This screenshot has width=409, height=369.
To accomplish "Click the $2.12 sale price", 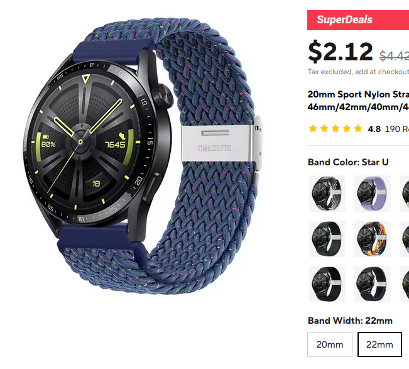I will [340, 51].
